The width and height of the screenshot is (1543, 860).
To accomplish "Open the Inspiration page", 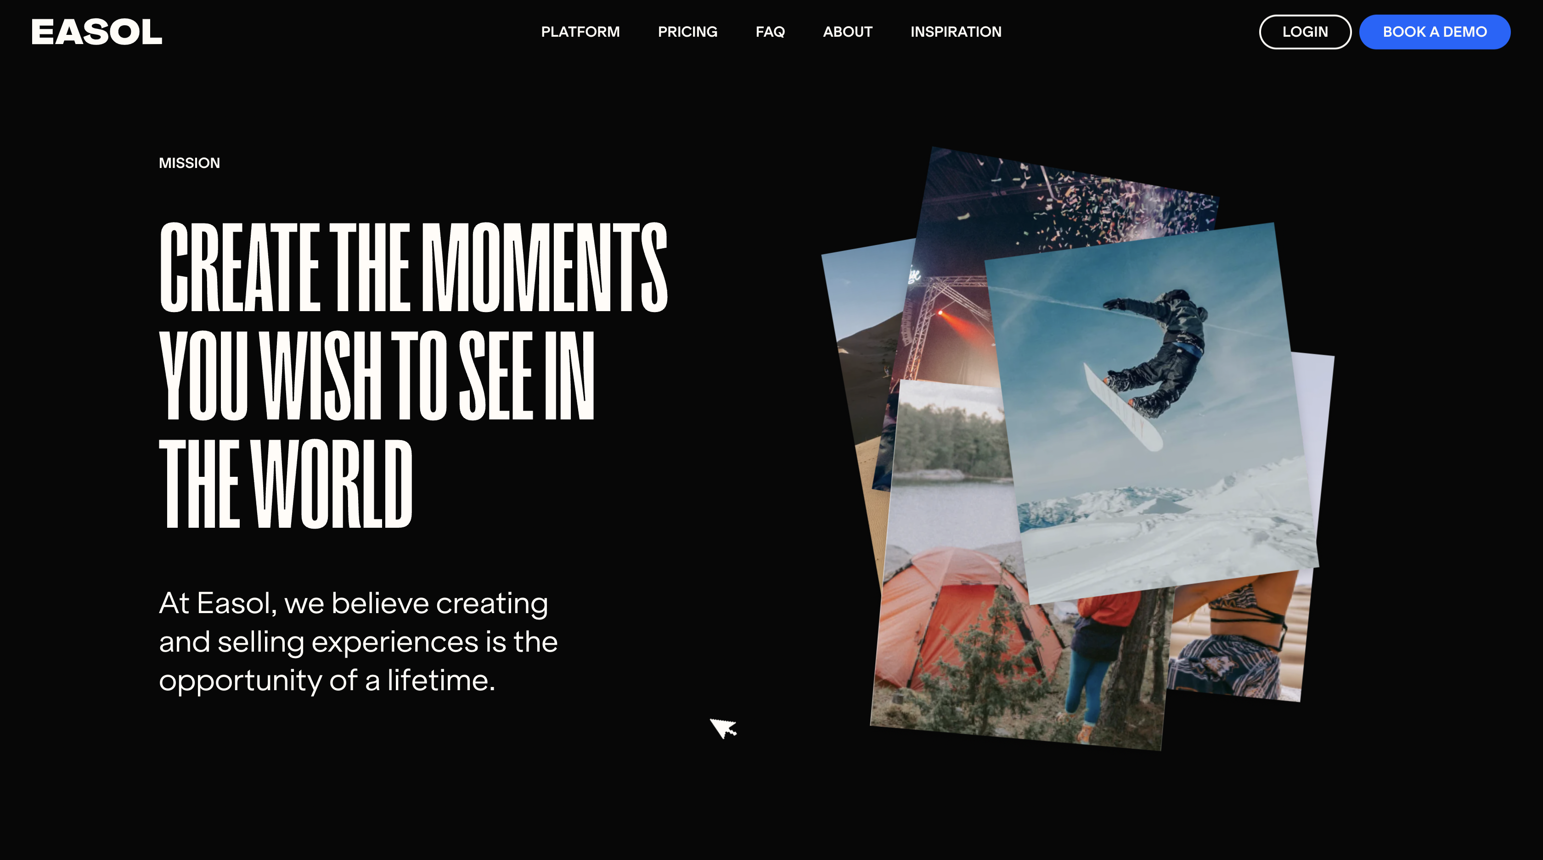I will (x=955, y=32).
